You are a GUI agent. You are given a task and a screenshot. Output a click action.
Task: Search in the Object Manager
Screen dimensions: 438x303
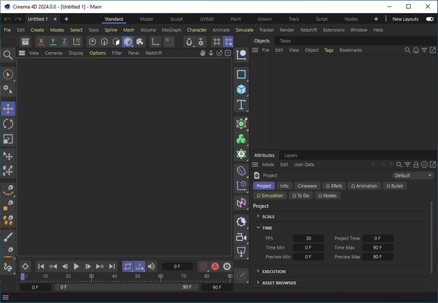(408, 50)
